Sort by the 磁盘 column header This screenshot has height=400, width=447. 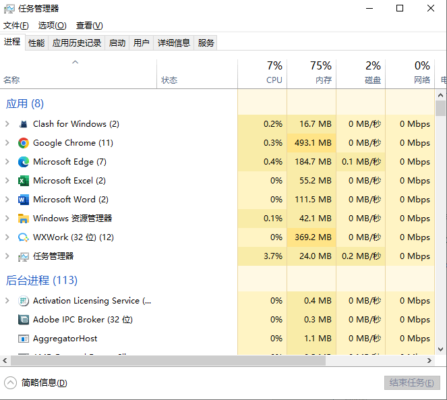pos(361,74)
